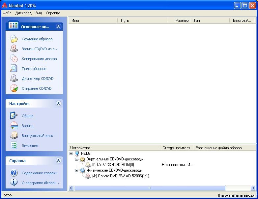This screenshot has width=258, height=199.
Task: Open Запись CD/DVD из образов link
Action: pos(40,49)
